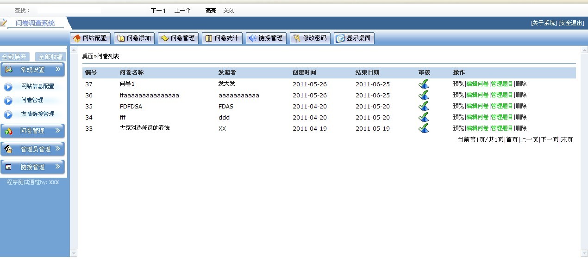The image size is (588, 270).
Task: Click 删除 for questionnaire fff
Action: [x=521, y=117]
